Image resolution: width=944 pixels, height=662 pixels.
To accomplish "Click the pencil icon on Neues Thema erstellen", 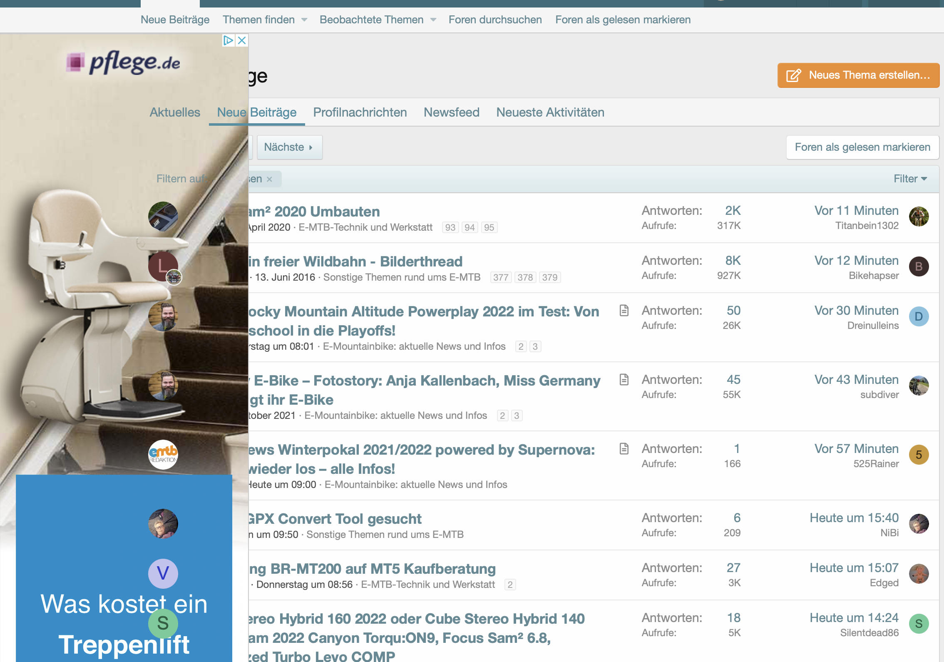I will coord(793,75).
